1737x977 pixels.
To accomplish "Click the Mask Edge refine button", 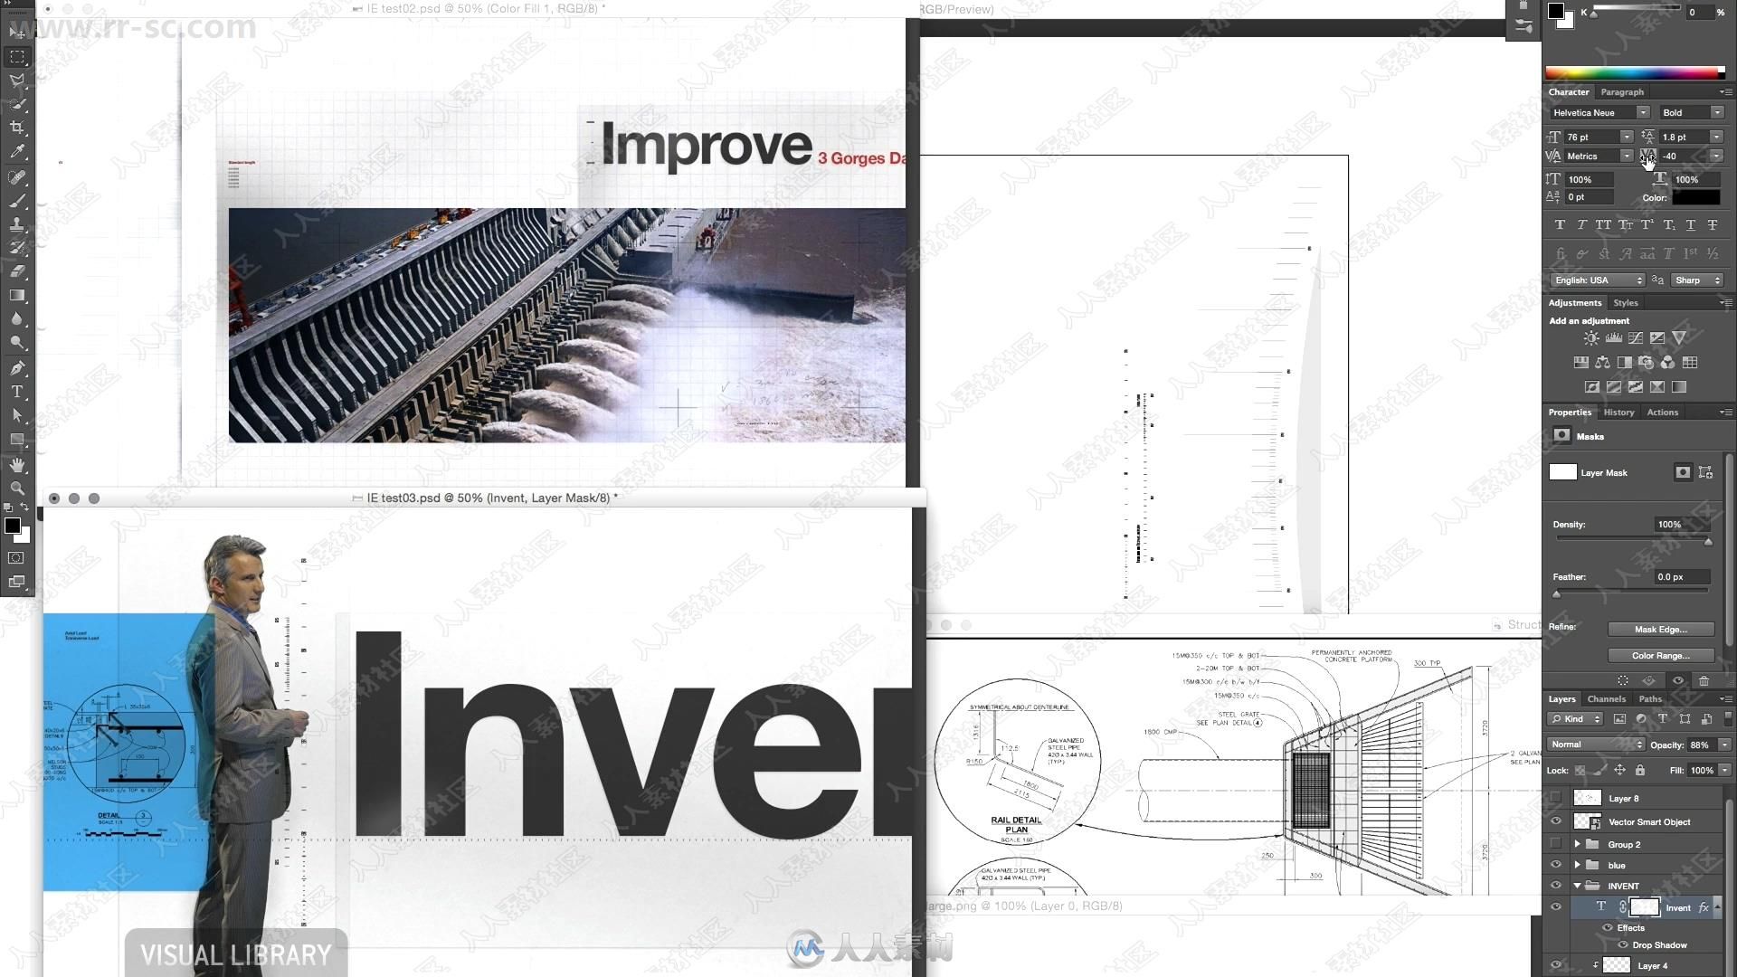I will click(x=1656, y=629).
